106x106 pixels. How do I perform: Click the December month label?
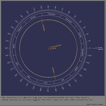(x=51, y=14)
